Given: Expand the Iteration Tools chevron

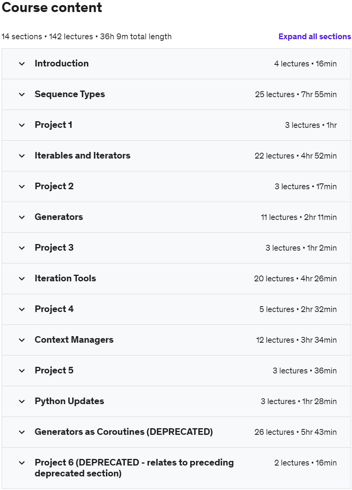Looking at the screenshot, I should tap(22, 279).
